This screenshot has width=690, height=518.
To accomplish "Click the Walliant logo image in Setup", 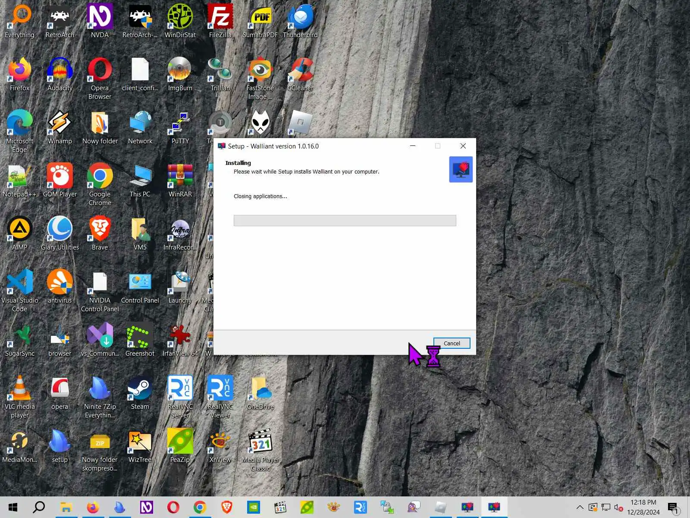I will point(461,169).
